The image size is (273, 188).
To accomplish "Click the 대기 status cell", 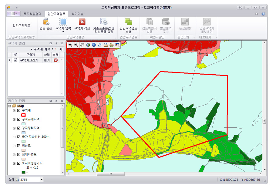I will [x=47, y=60].
